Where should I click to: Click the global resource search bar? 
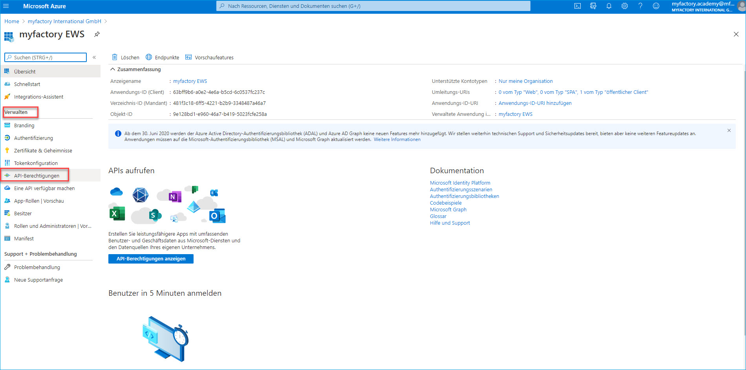click(373, 6)
